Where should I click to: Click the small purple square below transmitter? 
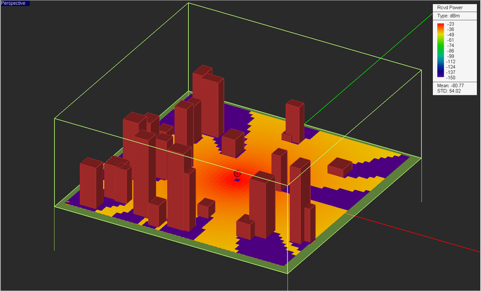[x=237, y=180]
